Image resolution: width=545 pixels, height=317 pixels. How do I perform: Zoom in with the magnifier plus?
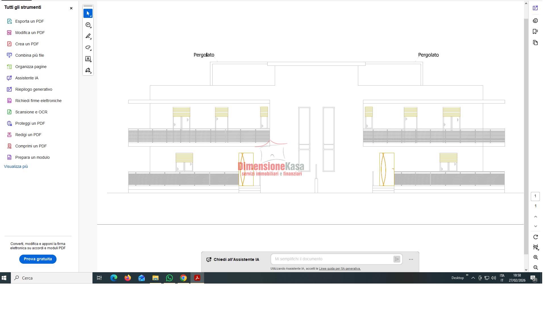pyautogui.click(x=536, y=257)
